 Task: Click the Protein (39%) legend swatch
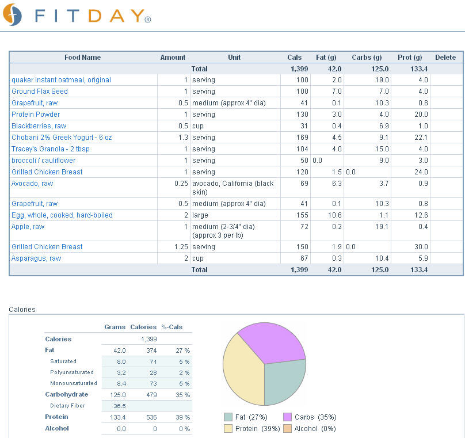(228, 429)
